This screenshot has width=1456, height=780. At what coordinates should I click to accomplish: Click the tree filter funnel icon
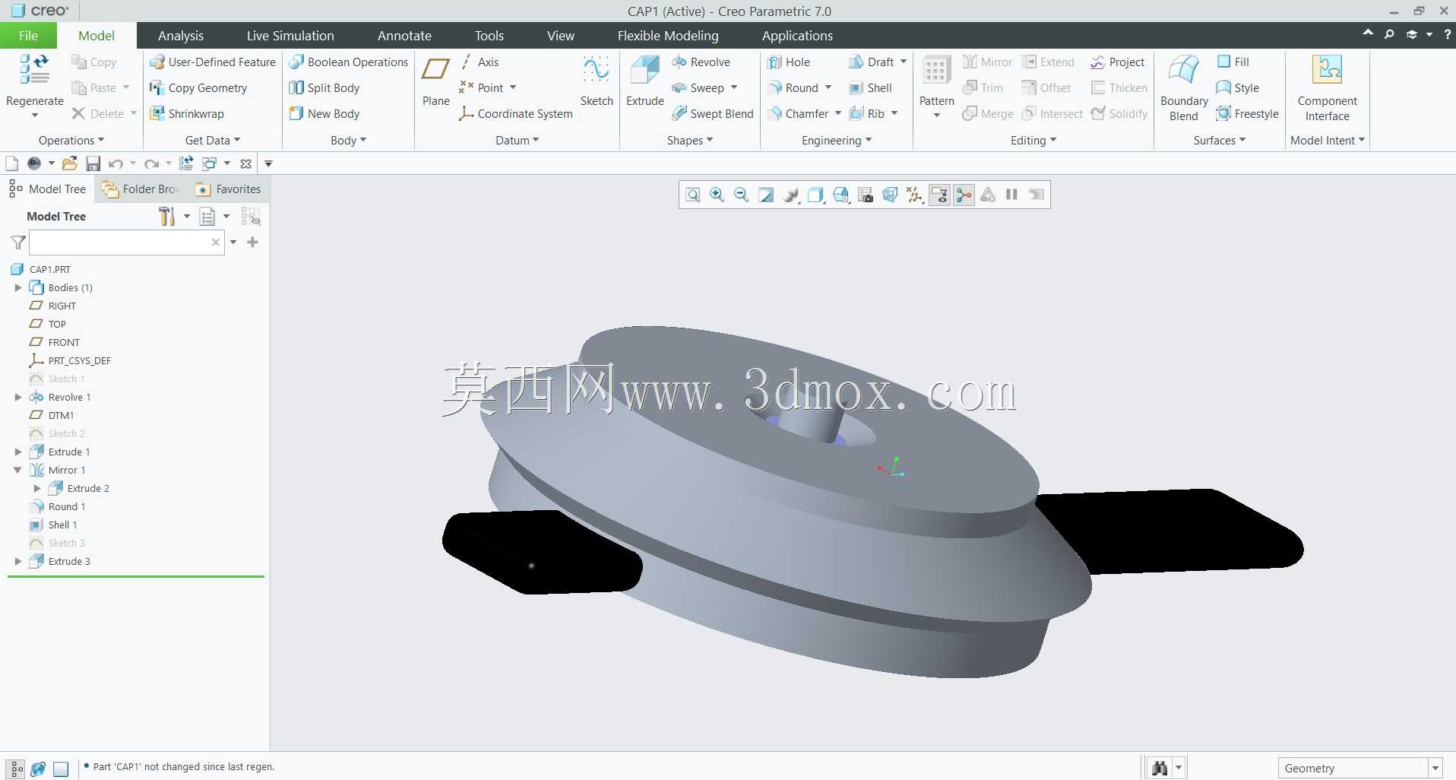(18, 243)
